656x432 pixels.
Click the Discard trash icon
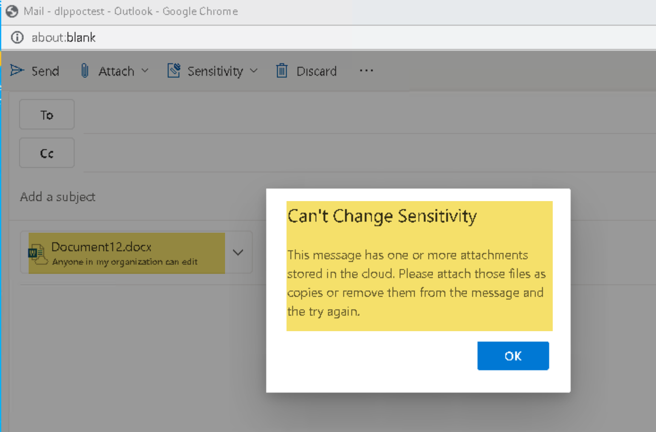coord(281,71)
